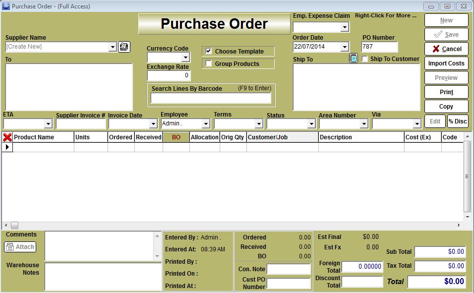Image resolution: width=474 pixels, height=293 pixels.
Task: Open the Terms dropdown list
Action: [258, 124]
